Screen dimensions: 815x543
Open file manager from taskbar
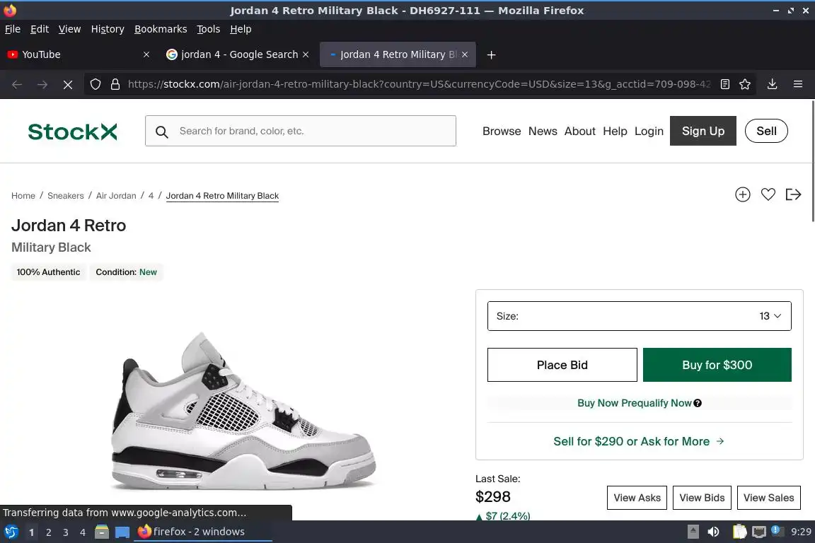click(x=102, y=532)
